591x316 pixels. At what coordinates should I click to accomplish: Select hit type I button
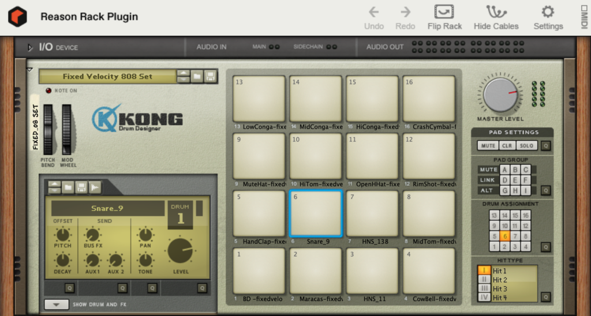[x=484, y=270]
